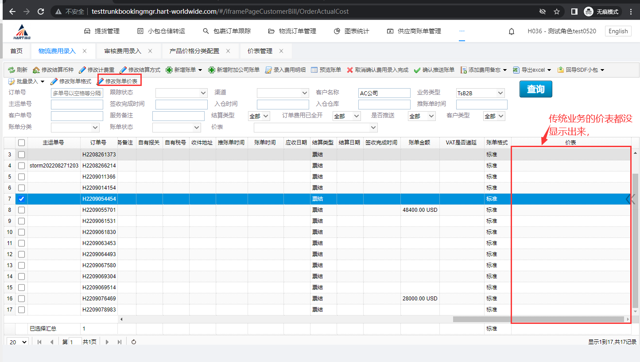640x362 pixels.
Task: Click the 预览账单 preview icon
Action: [314, 70]
